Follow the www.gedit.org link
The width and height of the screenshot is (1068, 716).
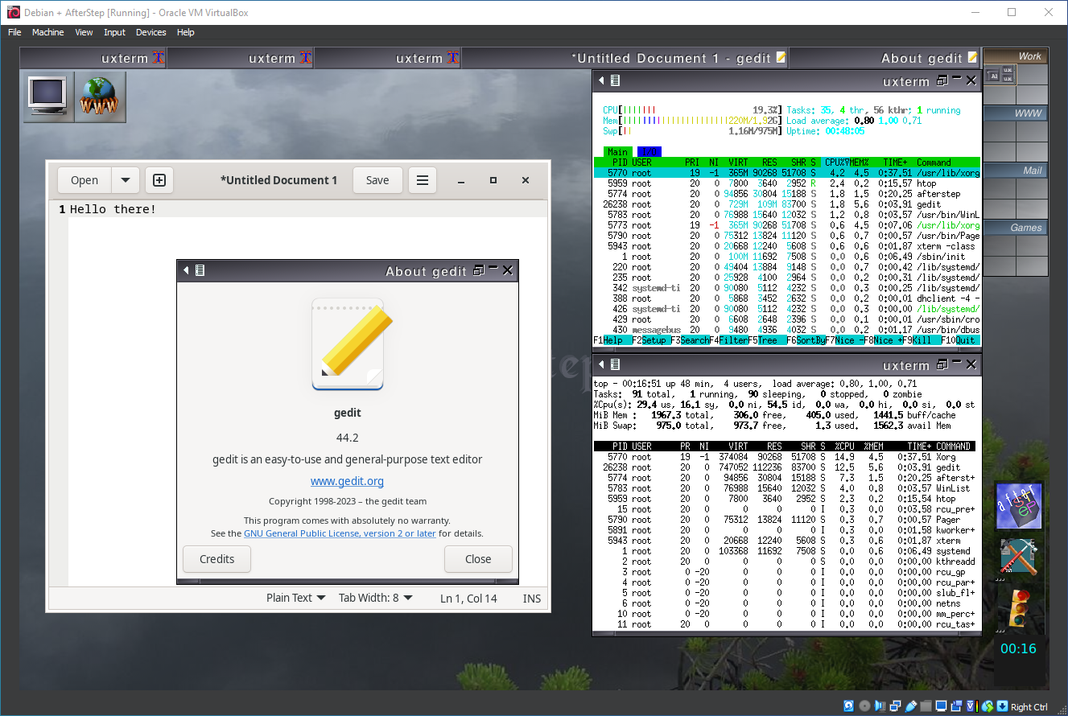[x=347, y=482]
